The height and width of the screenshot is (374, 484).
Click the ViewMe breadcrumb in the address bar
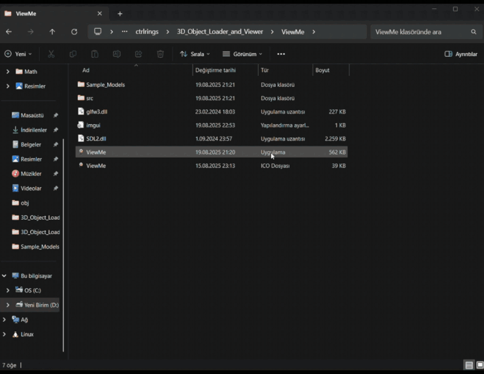coord(293,32)
